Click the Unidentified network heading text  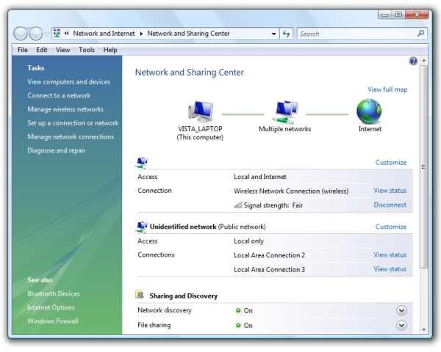[183, 227]
